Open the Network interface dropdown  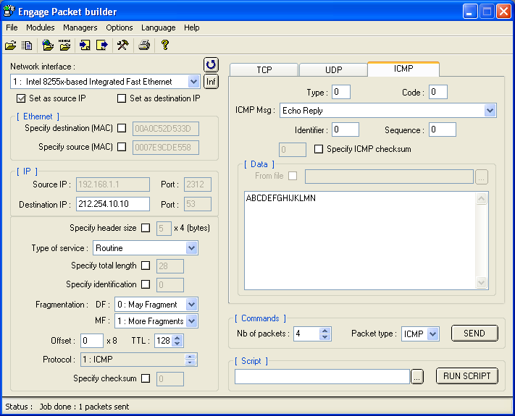click(194, 81)
